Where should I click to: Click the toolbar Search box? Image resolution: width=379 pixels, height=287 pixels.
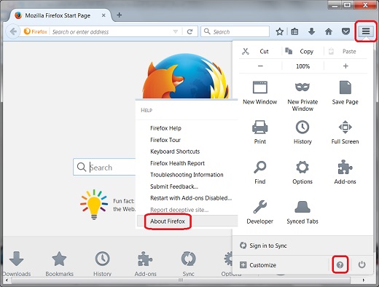coord(235,31)
